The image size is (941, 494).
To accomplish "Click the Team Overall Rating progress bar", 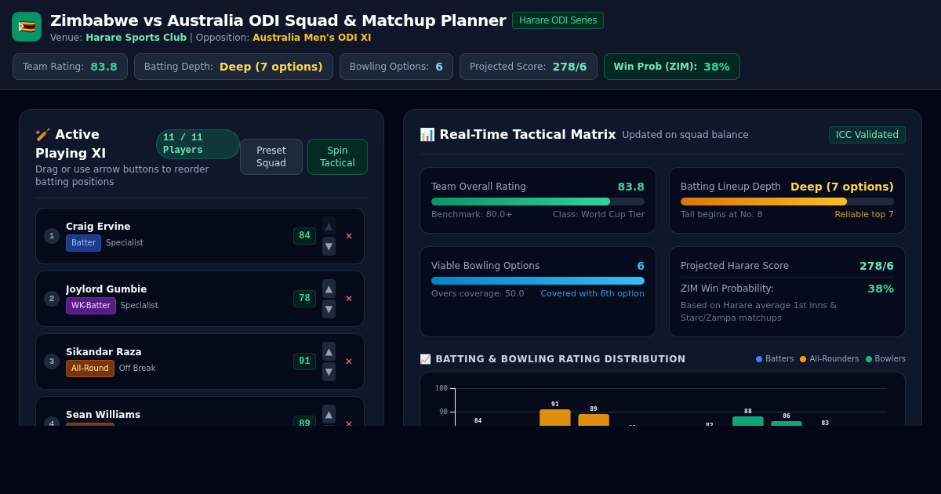I will tap(538, 202).
